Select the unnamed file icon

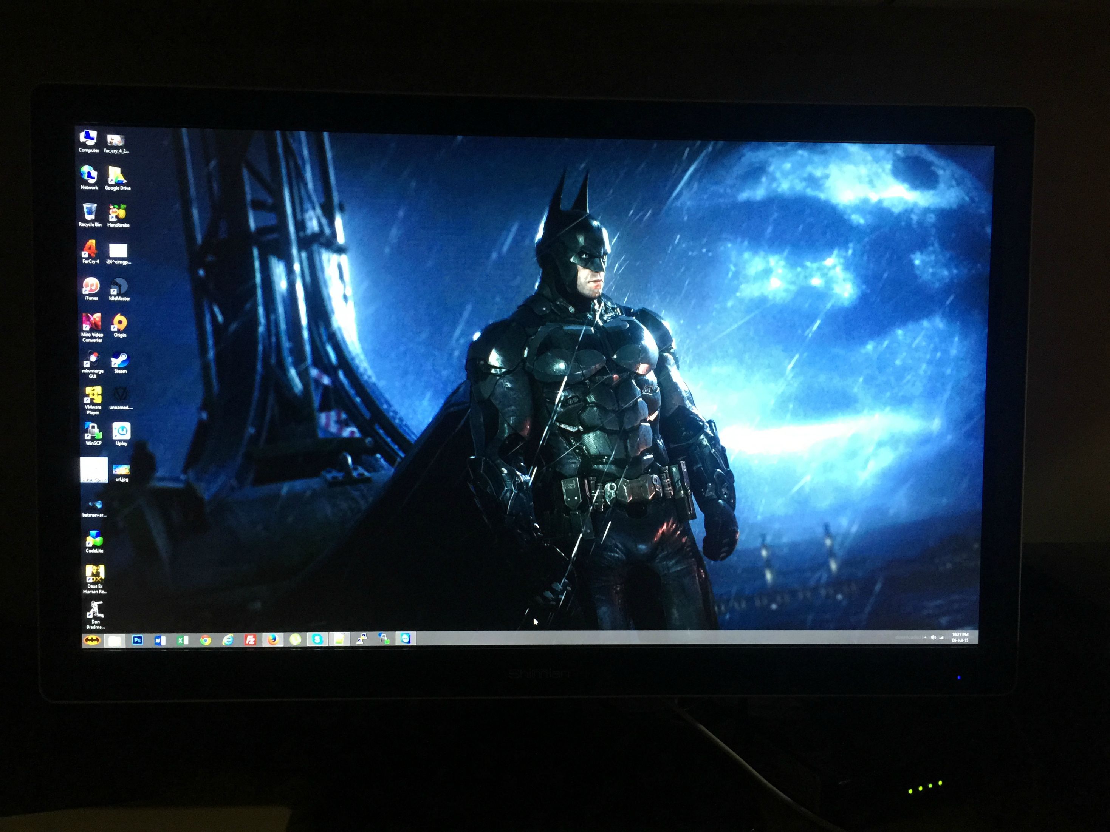(x=121, y=398)
